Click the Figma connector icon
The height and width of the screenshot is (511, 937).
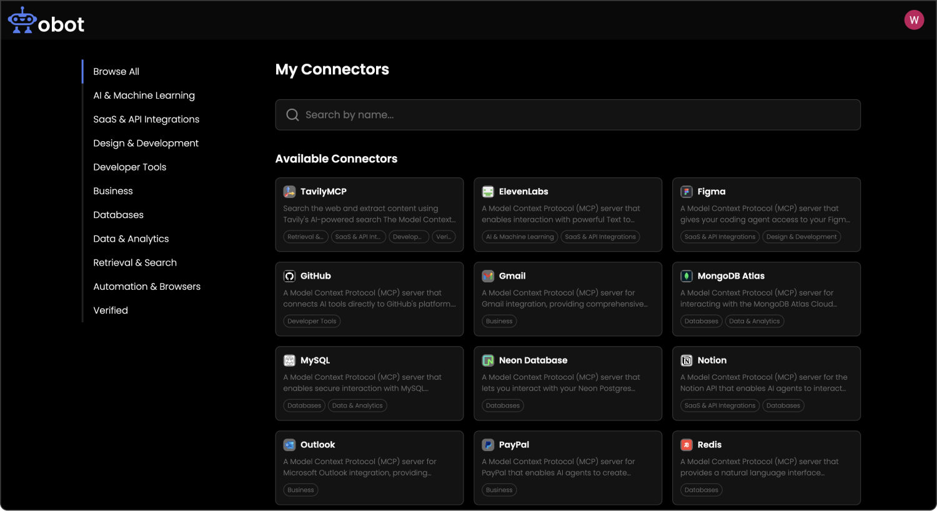tap(687, 192)
